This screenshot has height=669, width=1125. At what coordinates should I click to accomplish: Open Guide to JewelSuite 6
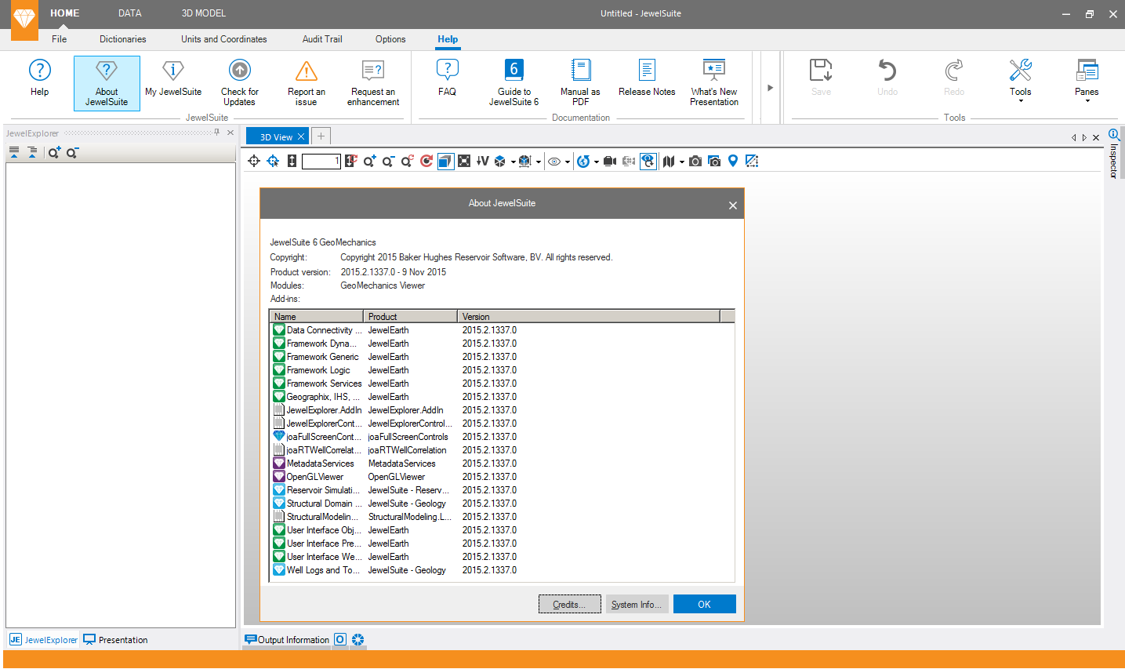tap(514, 82)
